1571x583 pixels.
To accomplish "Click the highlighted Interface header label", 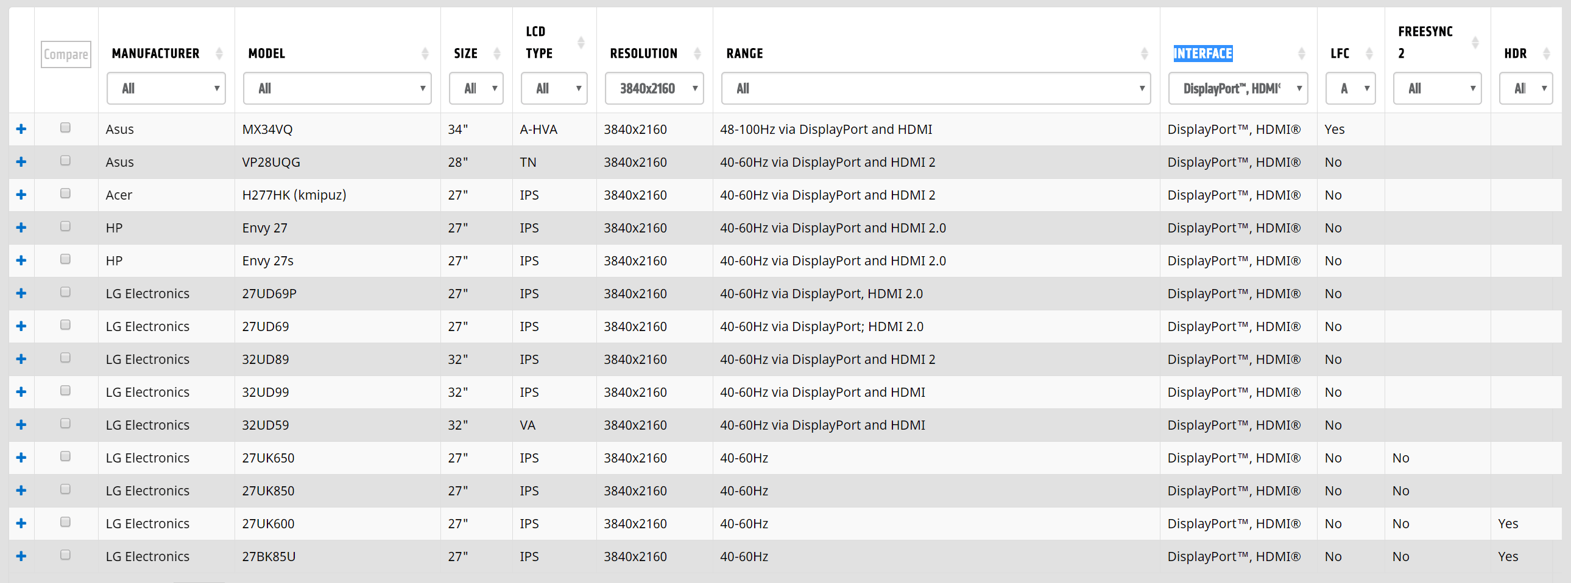I will (1202, 54).
